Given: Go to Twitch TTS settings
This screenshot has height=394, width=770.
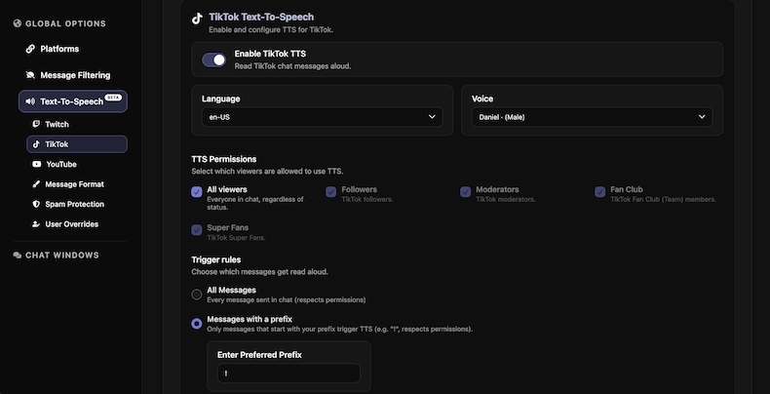Looking at the screenshot, I should [57, 124].
